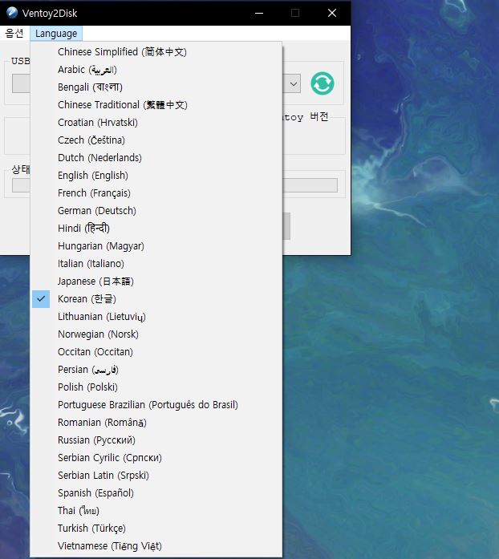Pick Persian language entry
499x559 pixels.
pos(156,370)
